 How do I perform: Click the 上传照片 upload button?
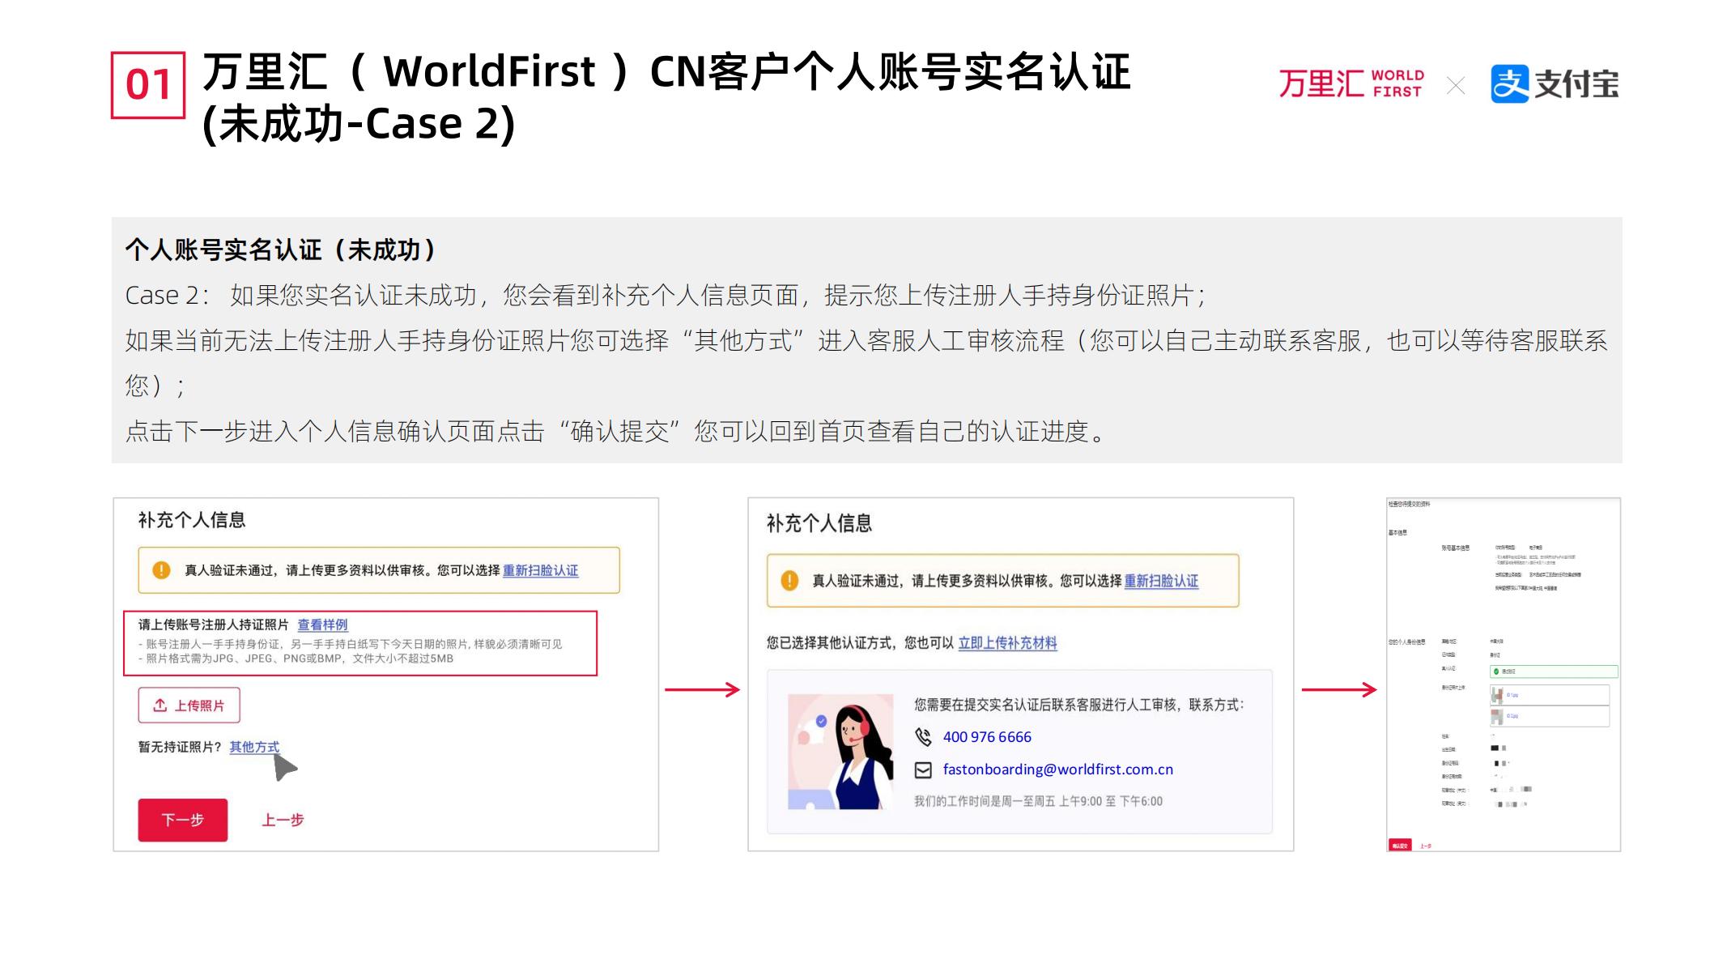tap(189, 706)
